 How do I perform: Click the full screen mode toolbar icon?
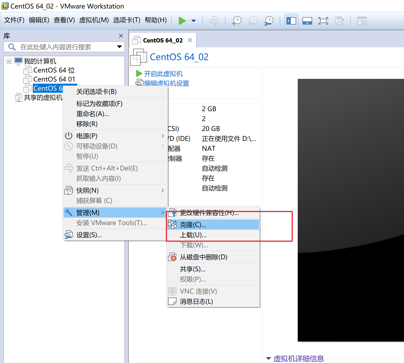pos(323,21)
